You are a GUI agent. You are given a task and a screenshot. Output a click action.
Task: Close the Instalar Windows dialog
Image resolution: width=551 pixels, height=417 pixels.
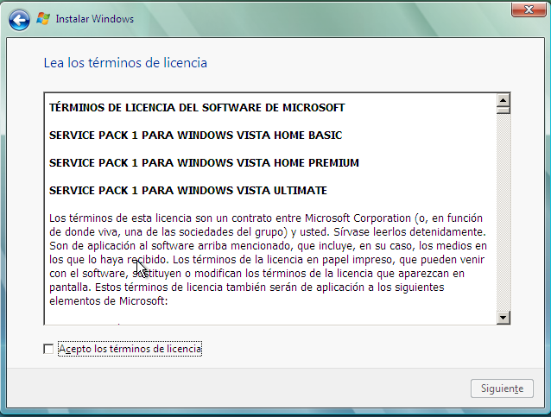(x=529, y=9)
